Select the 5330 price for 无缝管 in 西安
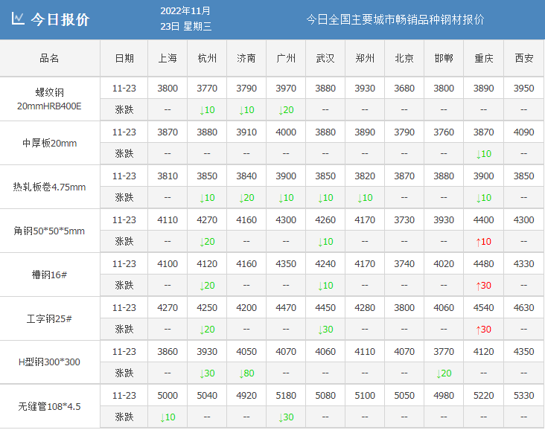This screenshot has width=545, height=430. [x=523, y=396]
